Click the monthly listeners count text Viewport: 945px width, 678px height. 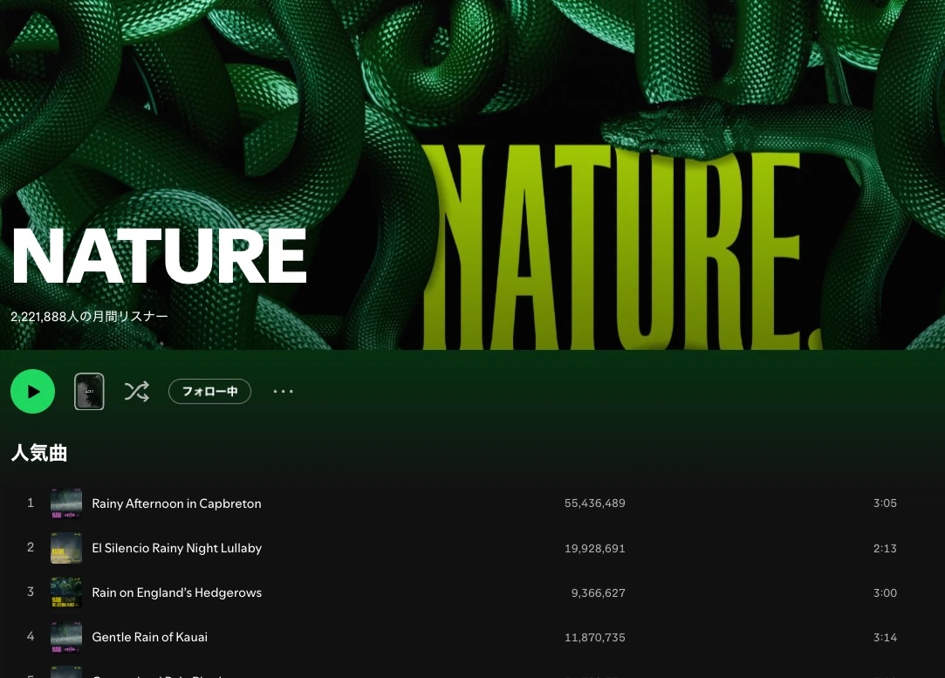click(x=89, y=317)
